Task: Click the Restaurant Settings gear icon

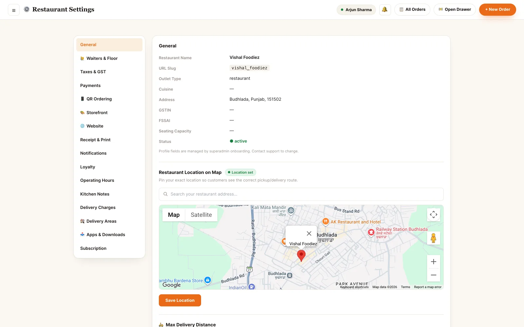Action: click(27, 9)
